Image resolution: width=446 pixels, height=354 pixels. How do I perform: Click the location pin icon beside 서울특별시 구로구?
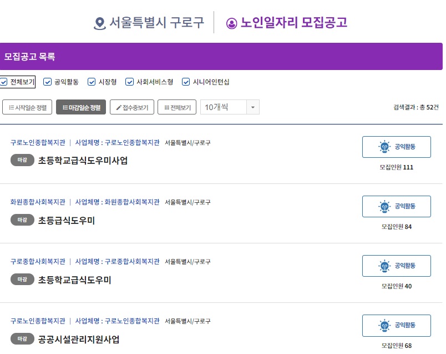(99, 23)
